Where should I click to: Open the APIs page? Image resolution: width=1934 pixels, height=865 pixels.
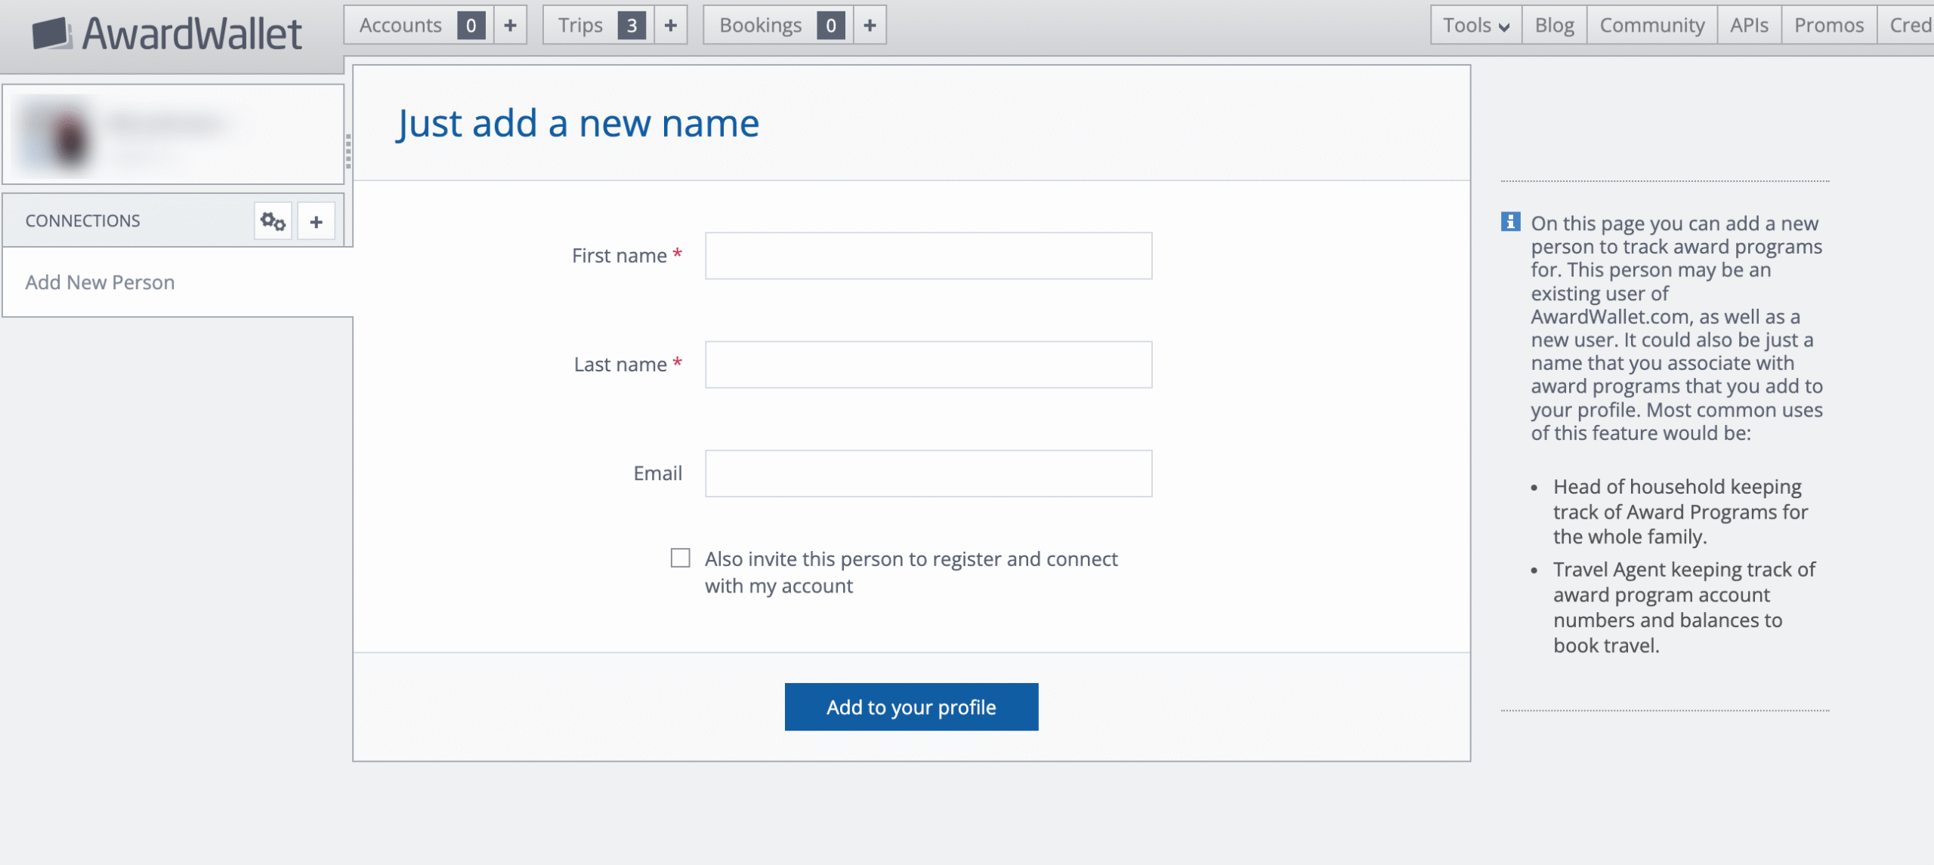tap(1750, 25)
